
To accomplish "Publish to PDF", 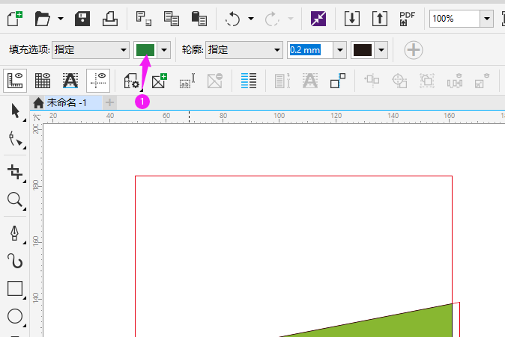I will (408, 19).
